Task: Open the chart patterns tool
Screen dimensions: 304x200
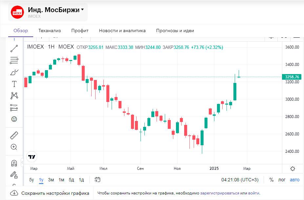Action: pyautogui.click(x=14, y=95)
